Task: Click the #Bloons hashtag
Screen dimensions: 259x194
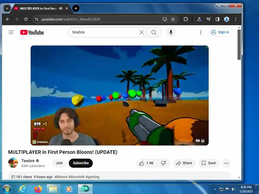Action: point(61,177)
